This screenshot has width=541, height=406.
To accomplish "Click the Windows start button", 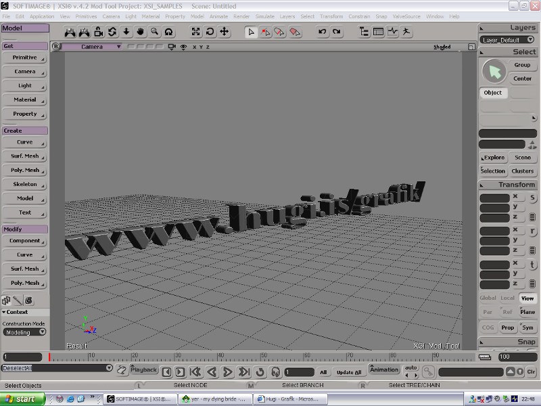I will 22,399.
